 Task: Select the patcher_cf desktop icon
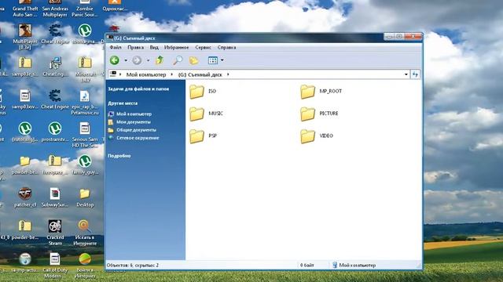point(25,197)
